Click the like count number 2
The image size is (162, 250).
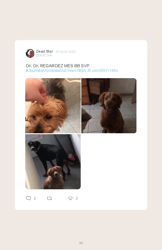click(x=77, y=198)
